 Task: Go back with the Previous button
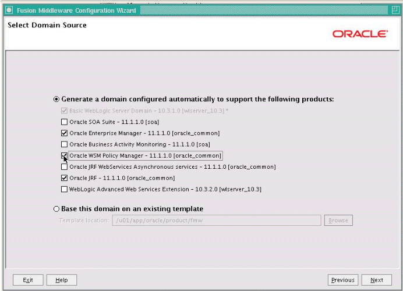(x=343, y=280)
